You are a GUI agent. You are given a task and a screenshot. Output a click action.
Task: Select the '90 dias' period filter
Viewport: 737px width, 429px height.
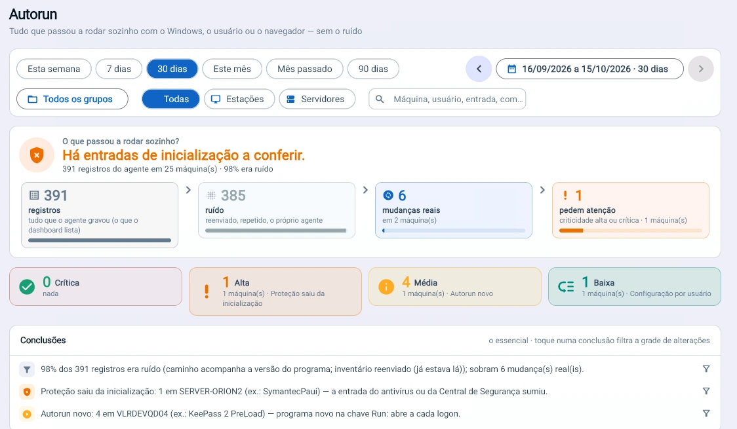[373, 69]
